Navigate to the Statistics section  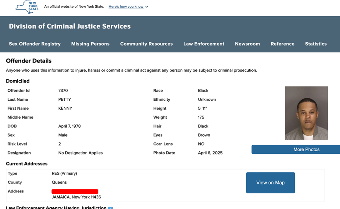click(316, 44)
